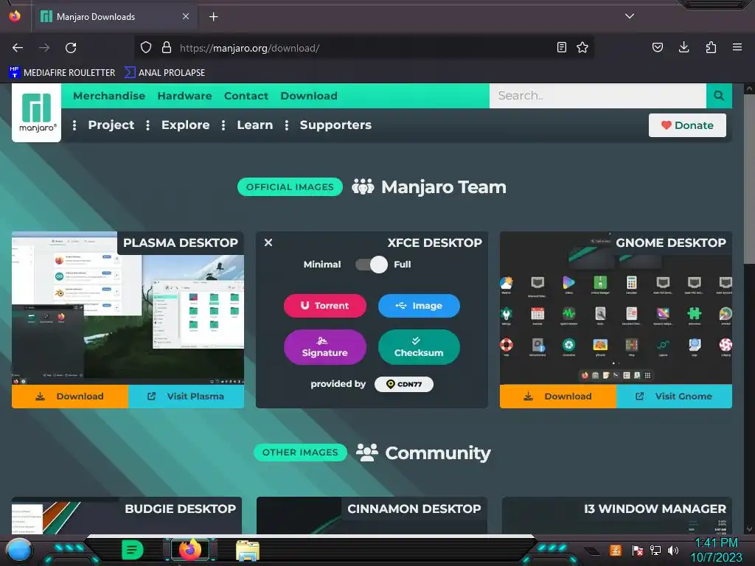
Task: Open the Pocket save icon
Action: coord(658,47)
